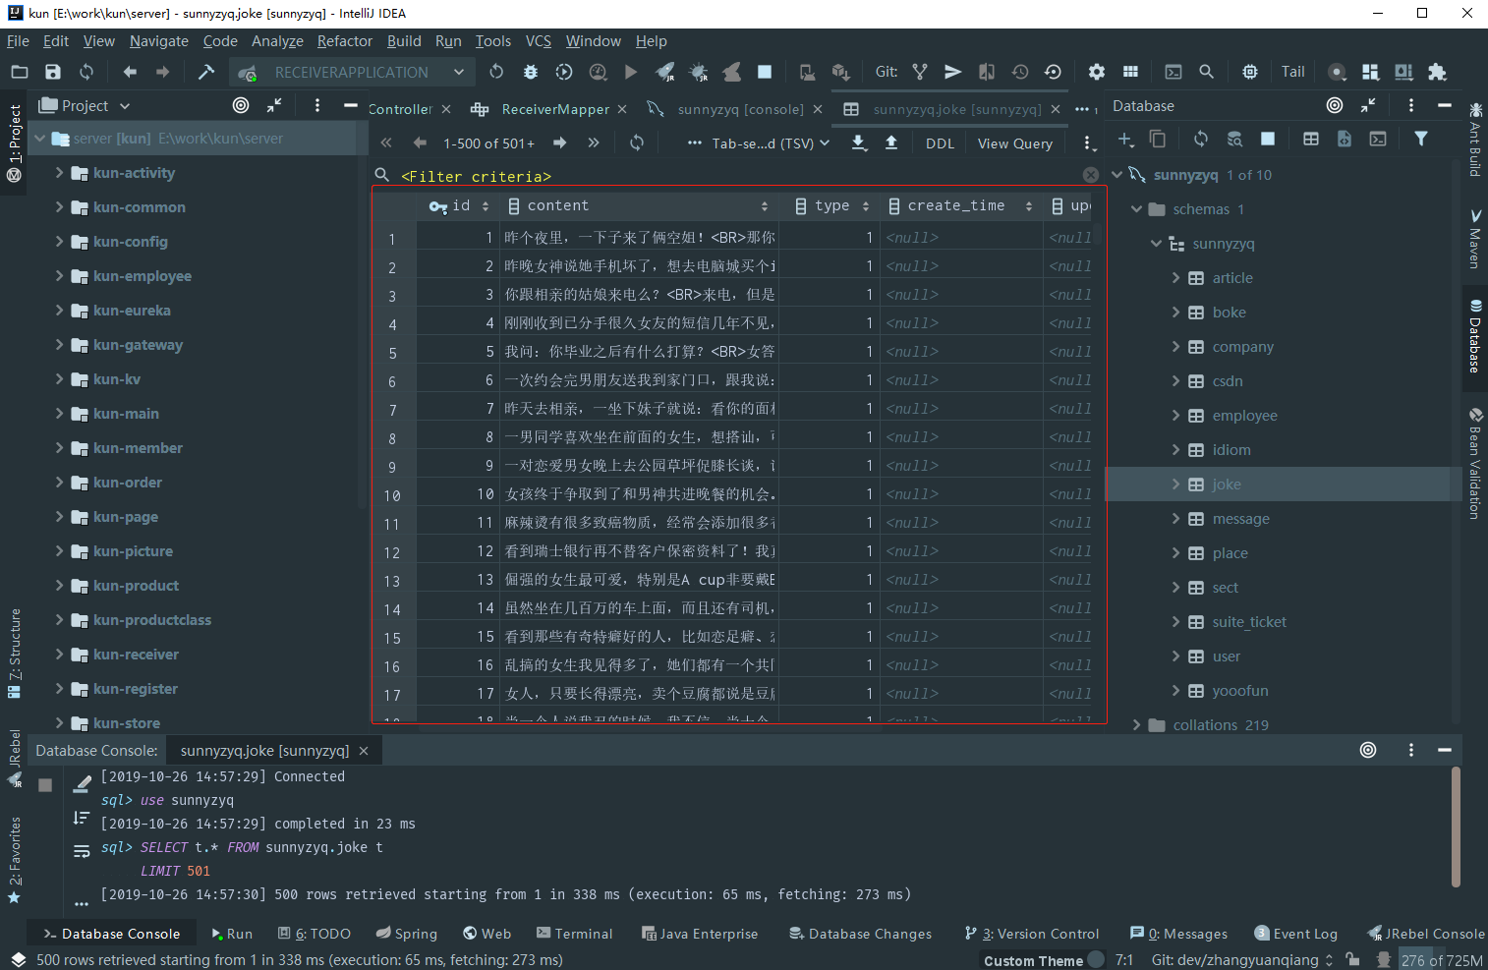Click the Synchronize icon in main toolbar
The width and height of the screenshot is (1488, 970).
86,72
